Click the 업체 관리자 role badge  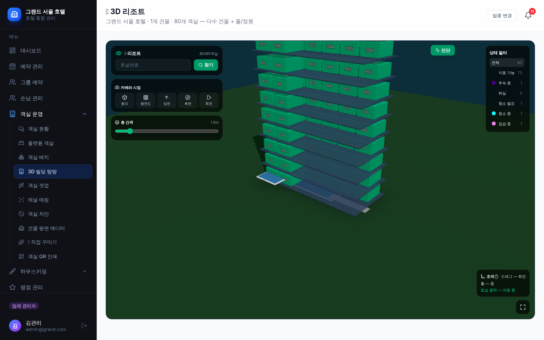(x=24, y=306)
